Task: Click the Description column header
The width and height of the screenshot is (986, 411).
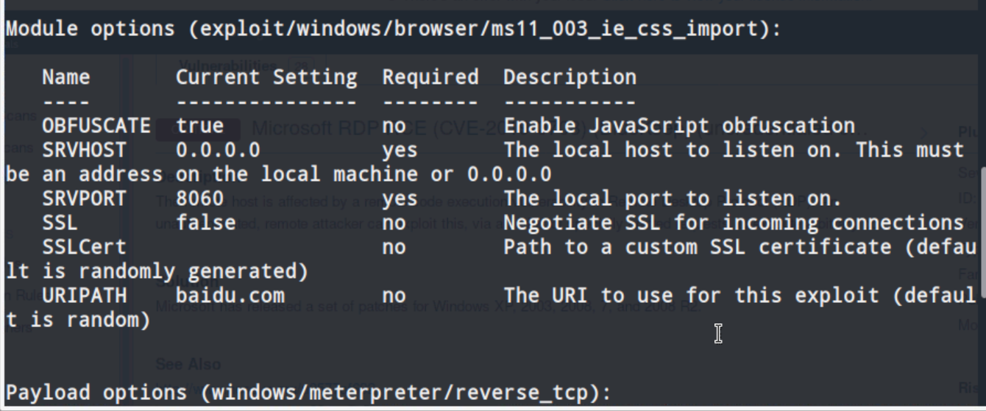Action: (570, 77)
